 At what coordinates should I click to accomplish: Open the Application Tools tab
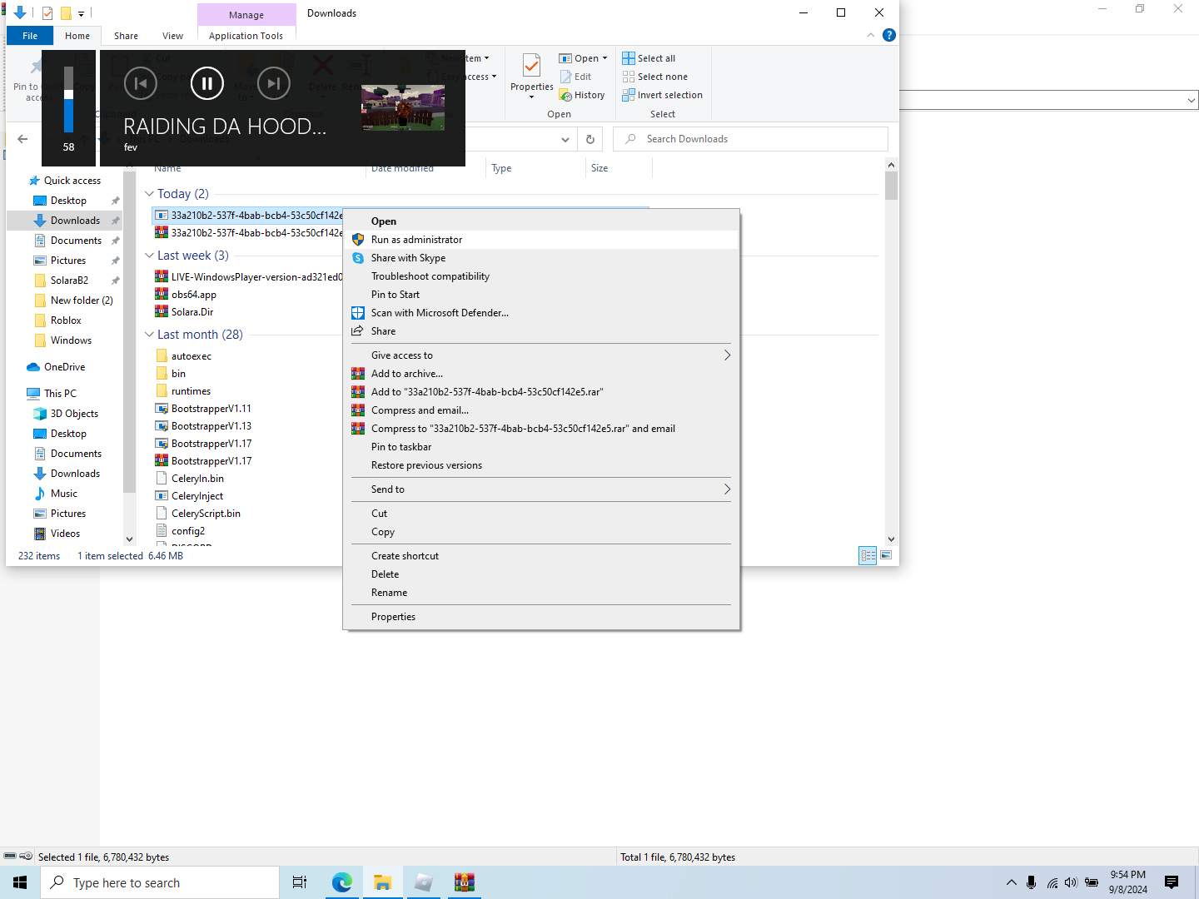coord(246,36)
